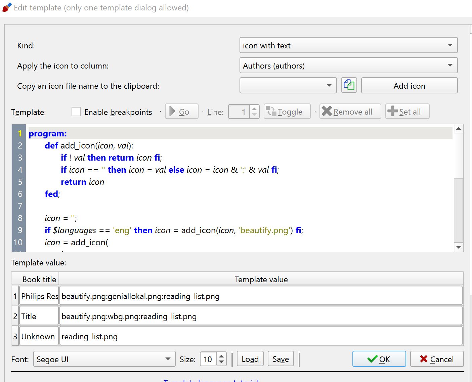This screenshot has height=382, width=472.
Task: Click the Remove all breakpoints button
Action: click(350, 112)
